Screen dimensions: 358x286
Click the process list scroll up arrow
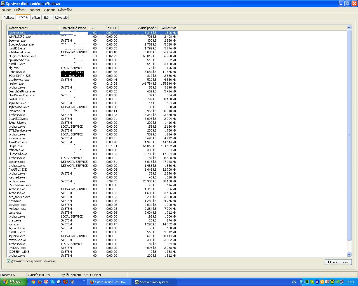[x=349, y=27]
